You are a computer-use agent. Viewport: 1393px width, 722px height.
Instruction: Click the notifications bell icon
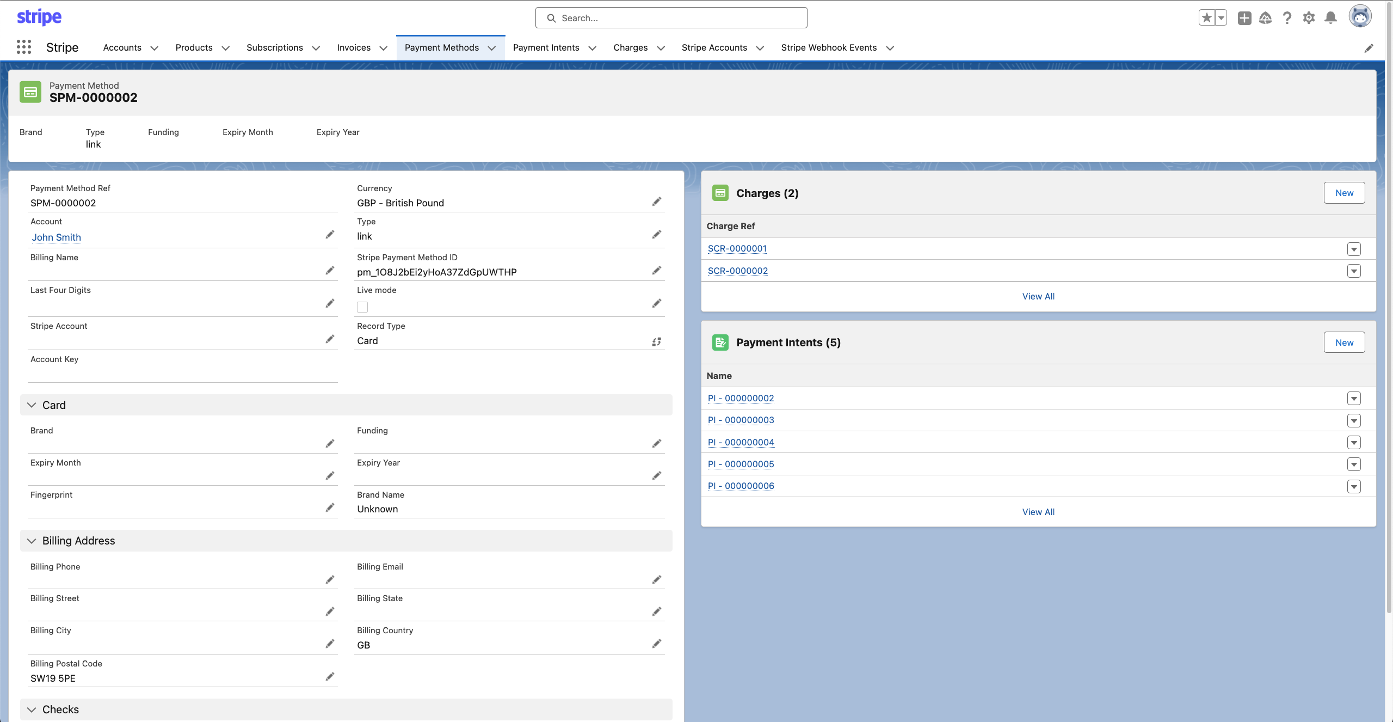click(x=1330, y=18)
